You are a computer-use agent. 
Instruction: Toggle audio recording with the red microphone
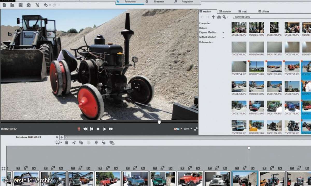click(79, 129)
